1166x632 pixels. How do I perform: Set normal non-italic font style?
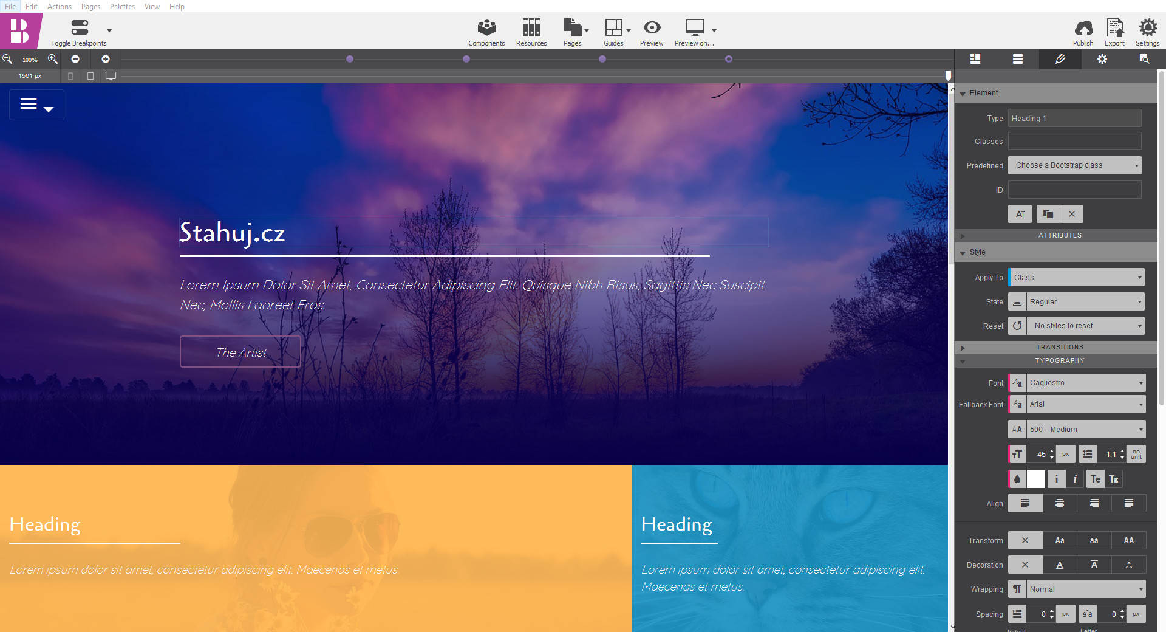1057,479
